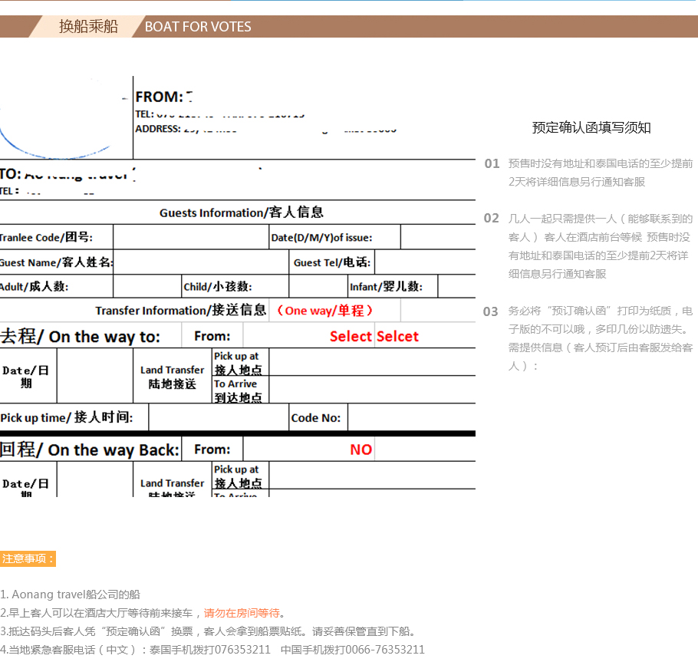The width and height of the screenshot is (698, 662).
Task: Select the Tranlee Code/团号 value cell
Action: click(190, 237)
